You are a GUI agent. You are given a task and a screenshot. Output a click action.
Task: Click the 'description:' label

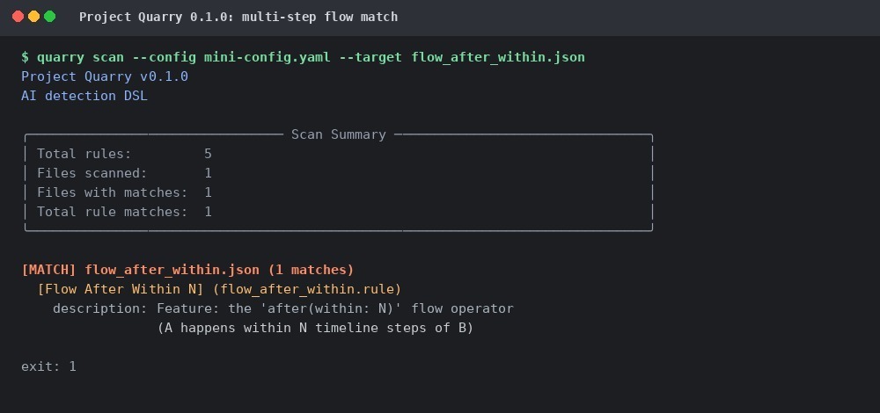click(100, 308)
